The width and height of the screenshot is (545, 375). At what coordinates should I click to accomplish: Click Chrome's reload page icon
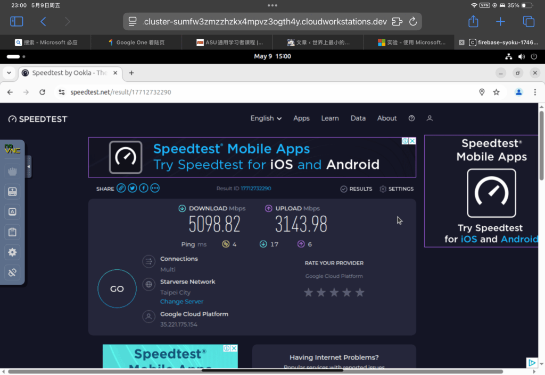pyautogui.click(x=43, y=92)
